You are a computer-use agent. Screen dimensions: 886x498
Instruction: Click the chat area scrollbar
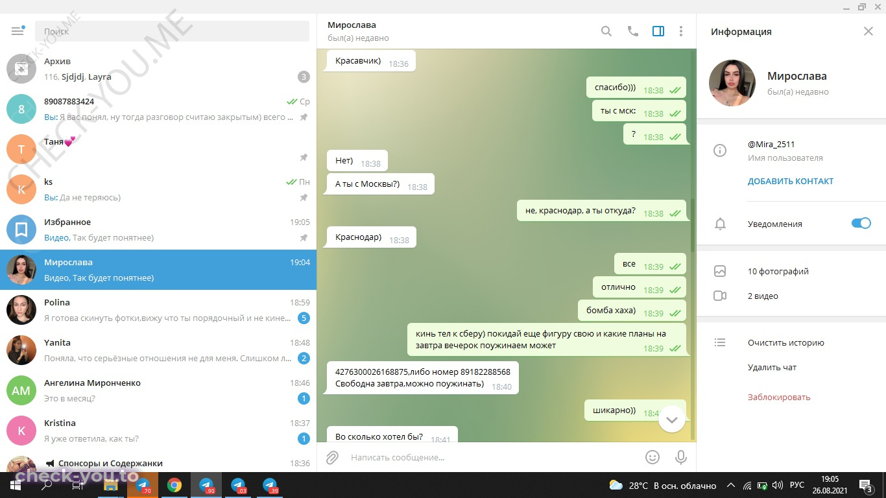(693, 224)
